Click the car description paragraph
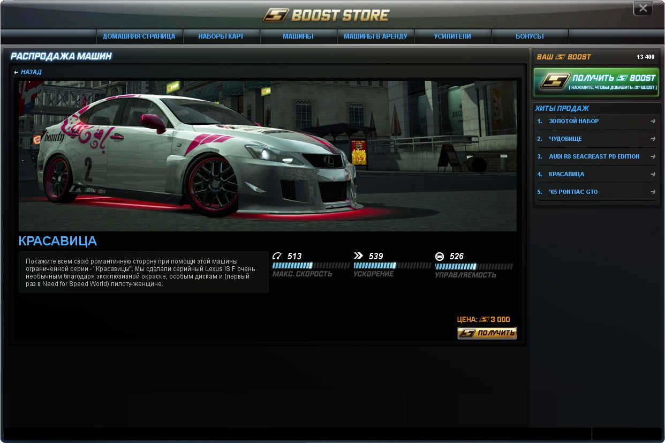 click(143, 272)
